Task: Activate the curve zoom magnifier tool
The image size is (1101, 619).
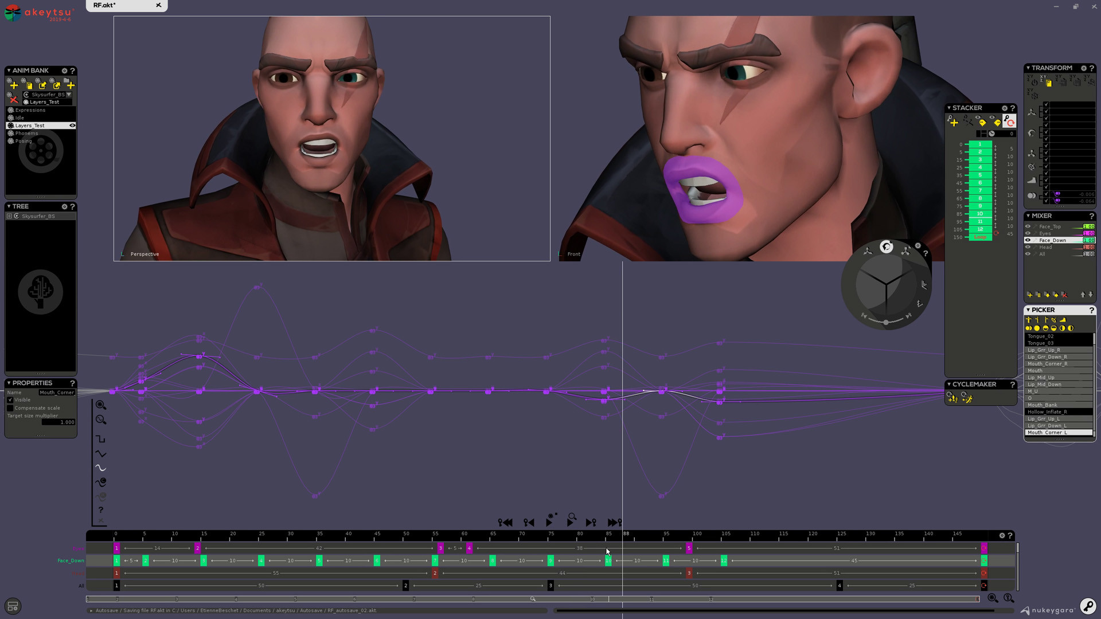Action: click(x=101, y=420)
